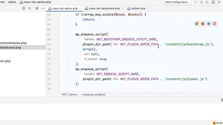This screenshot has width=223, height=125.
Task: Click '/content/js/global.js' string
Action: pos(184,79)
